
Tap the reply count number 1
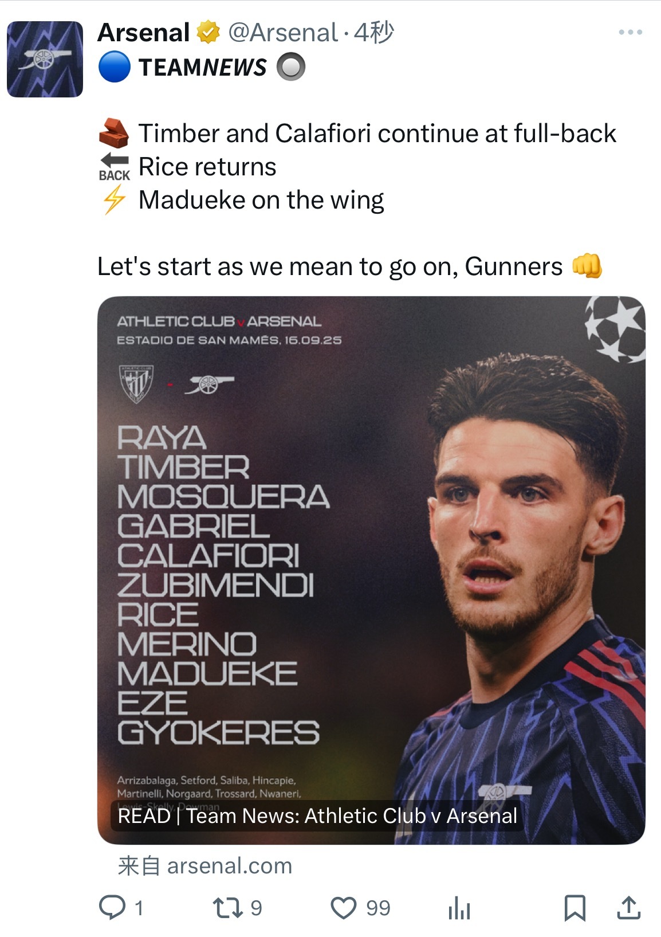tap(139, 908)
